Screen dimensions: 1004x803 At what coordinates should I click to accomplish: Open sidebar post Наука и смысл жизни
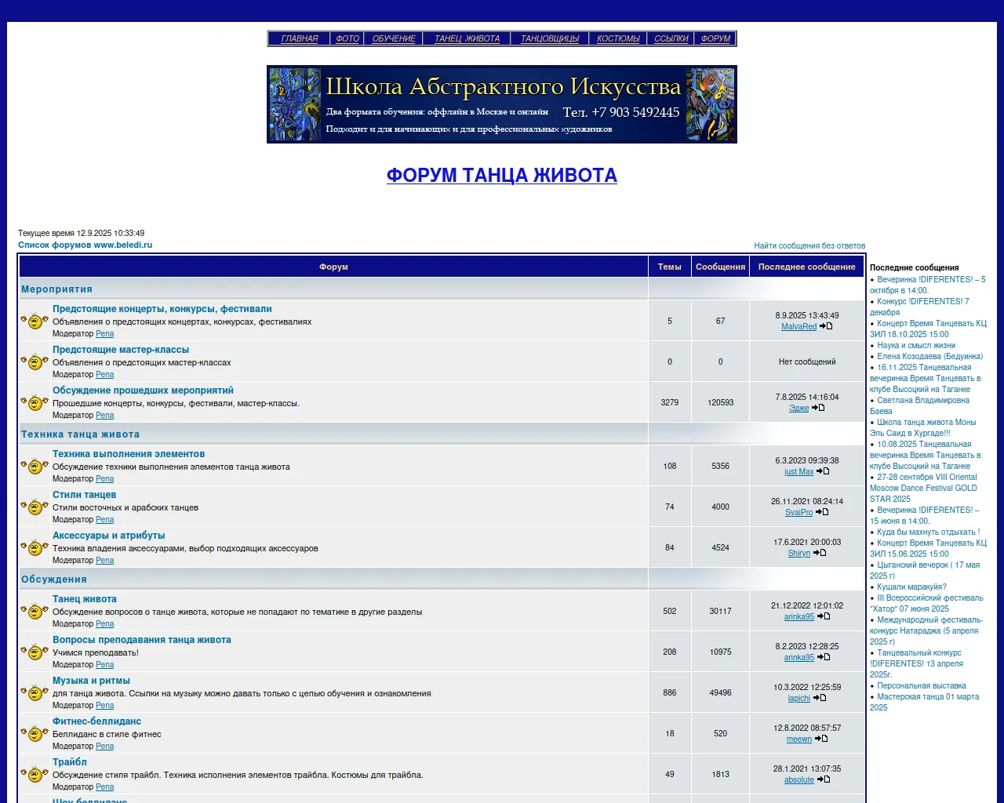(916, 345)
